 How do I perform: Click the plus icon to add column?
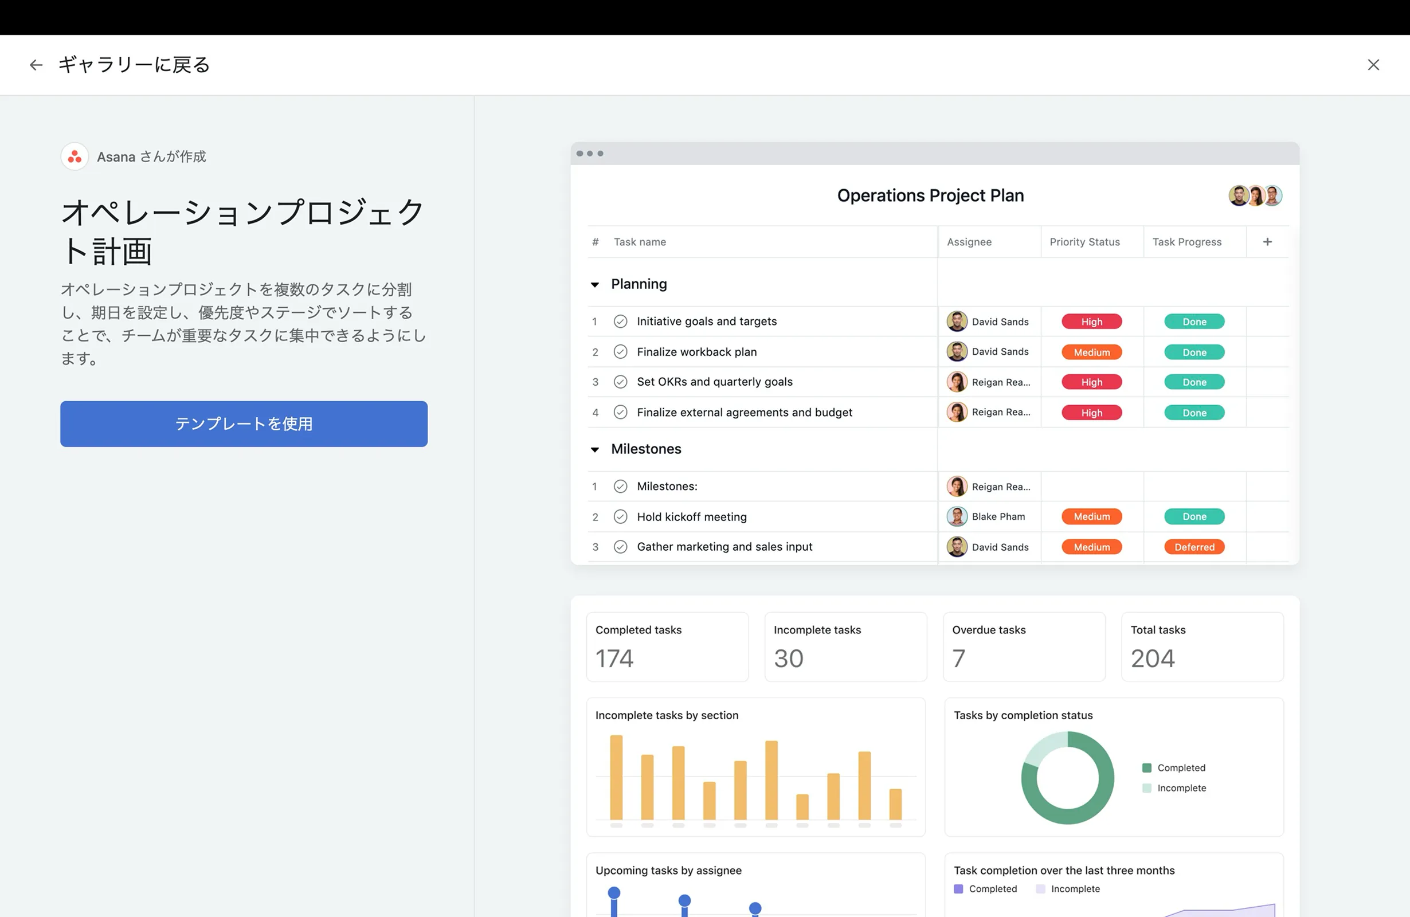point(1267,242)
